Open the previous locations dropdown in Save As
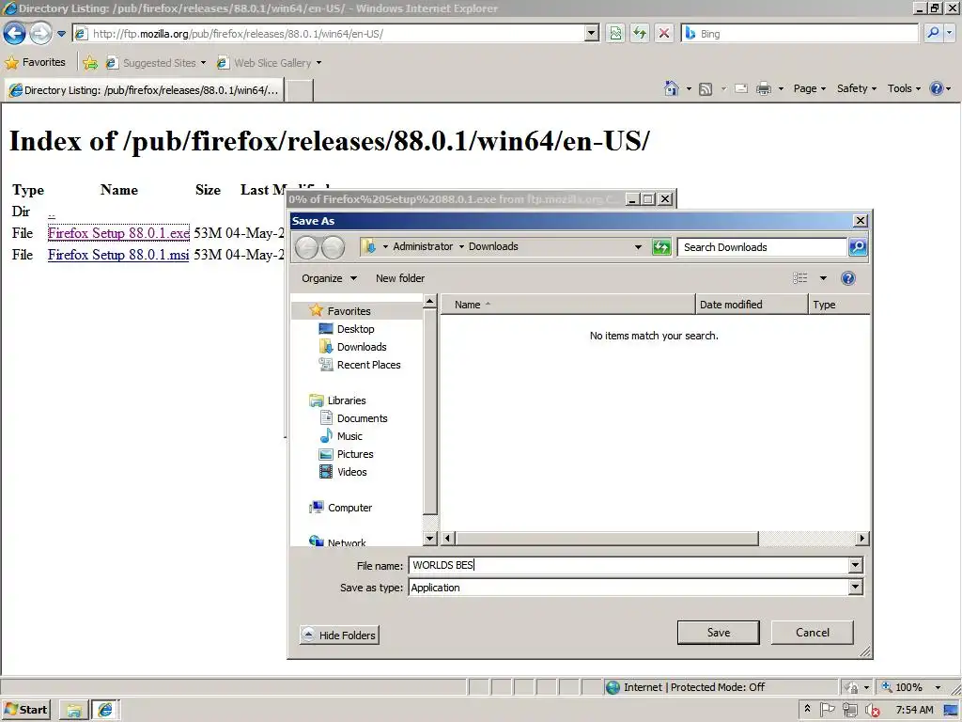Image resolution: width=962 pixels, height=722 pixels. (638, 247)
